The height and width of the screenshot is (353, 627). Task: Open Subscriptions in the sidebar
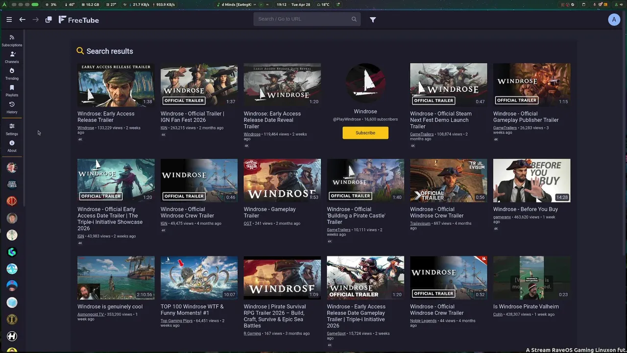coord(12,41)
